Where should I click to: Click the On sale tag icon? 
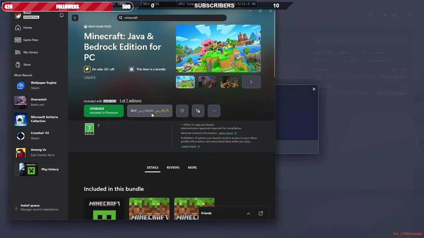point(87,69)
